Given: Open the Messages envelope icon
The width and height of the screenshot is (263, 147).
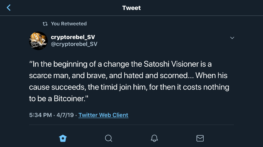Looking at the screenshot, I should (200, 138).
